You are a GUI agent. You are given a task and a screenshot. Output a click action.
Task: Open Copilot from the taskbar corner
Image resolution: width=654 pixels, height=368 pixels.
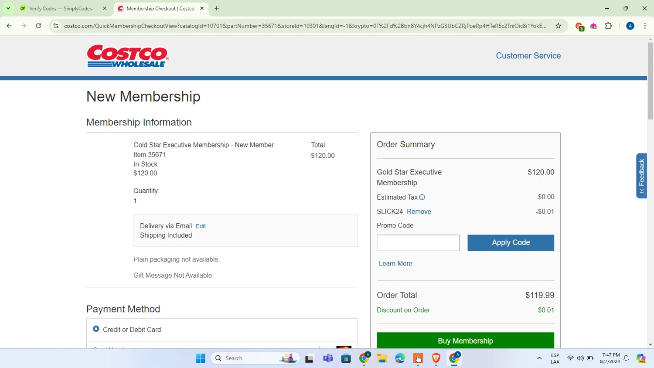(641, 358)
